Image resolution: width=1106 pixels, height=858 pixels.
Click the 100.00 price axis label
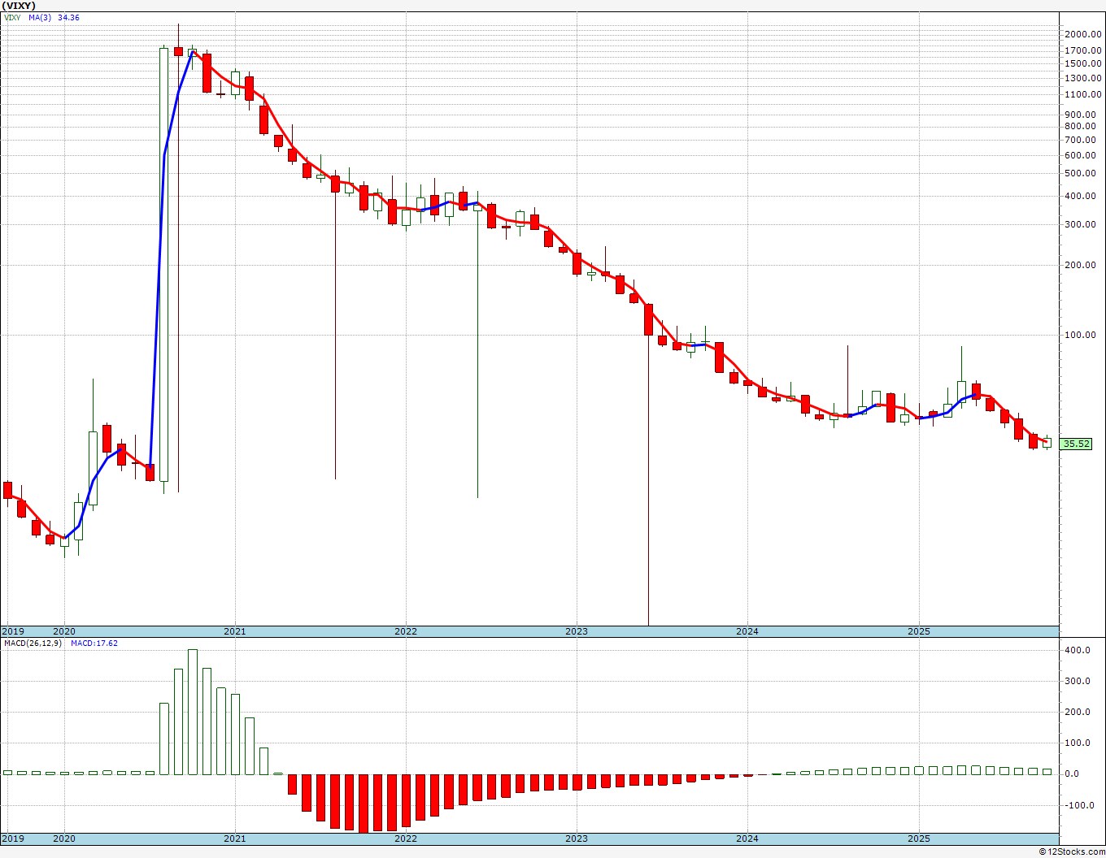1082,335
